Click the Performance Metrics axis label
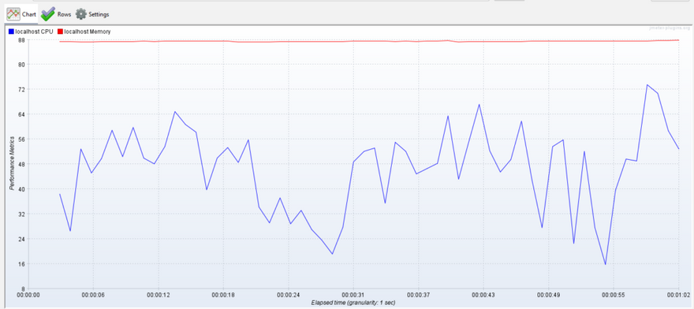 click(x=12, y=164)
